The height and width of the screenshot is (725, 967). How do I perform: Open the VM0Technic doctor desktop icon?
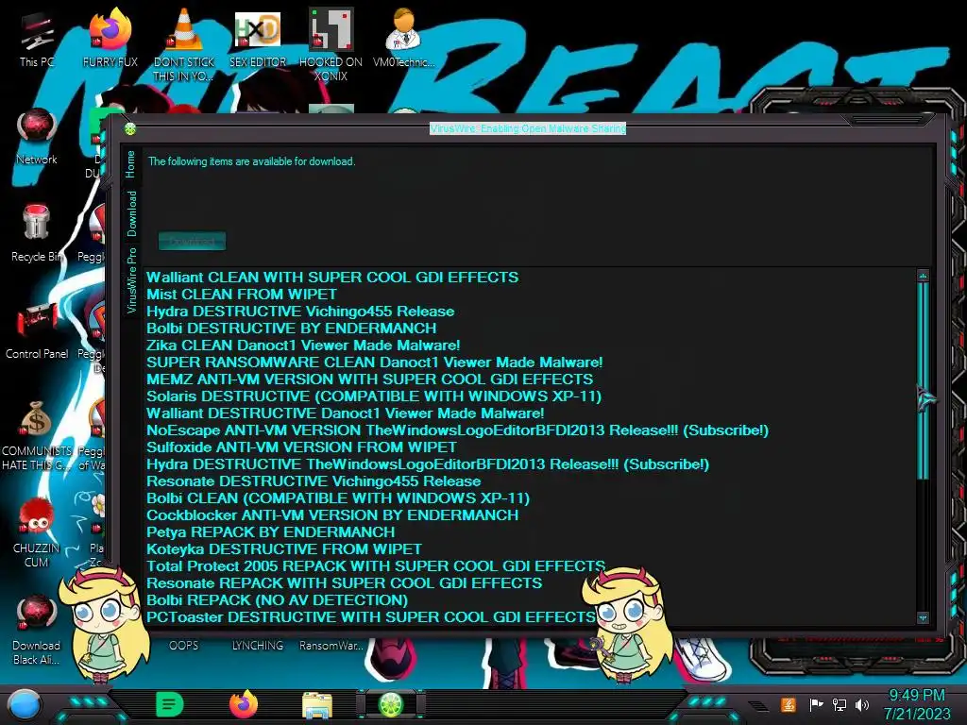(x=404, y=40)
